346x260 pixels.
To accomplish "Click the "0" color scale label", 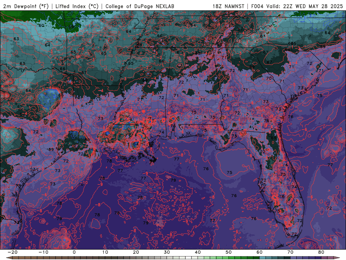I will point(74,252).
